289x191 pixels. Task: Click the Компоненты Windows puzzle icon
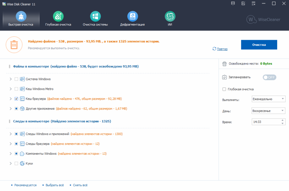(22, 154)
